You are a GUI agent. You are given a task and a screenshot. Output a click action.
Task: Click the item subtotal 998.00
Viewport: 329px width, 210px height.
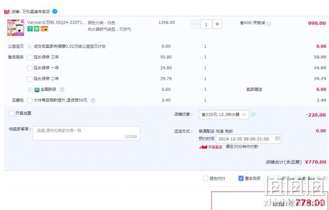[317, 23]
